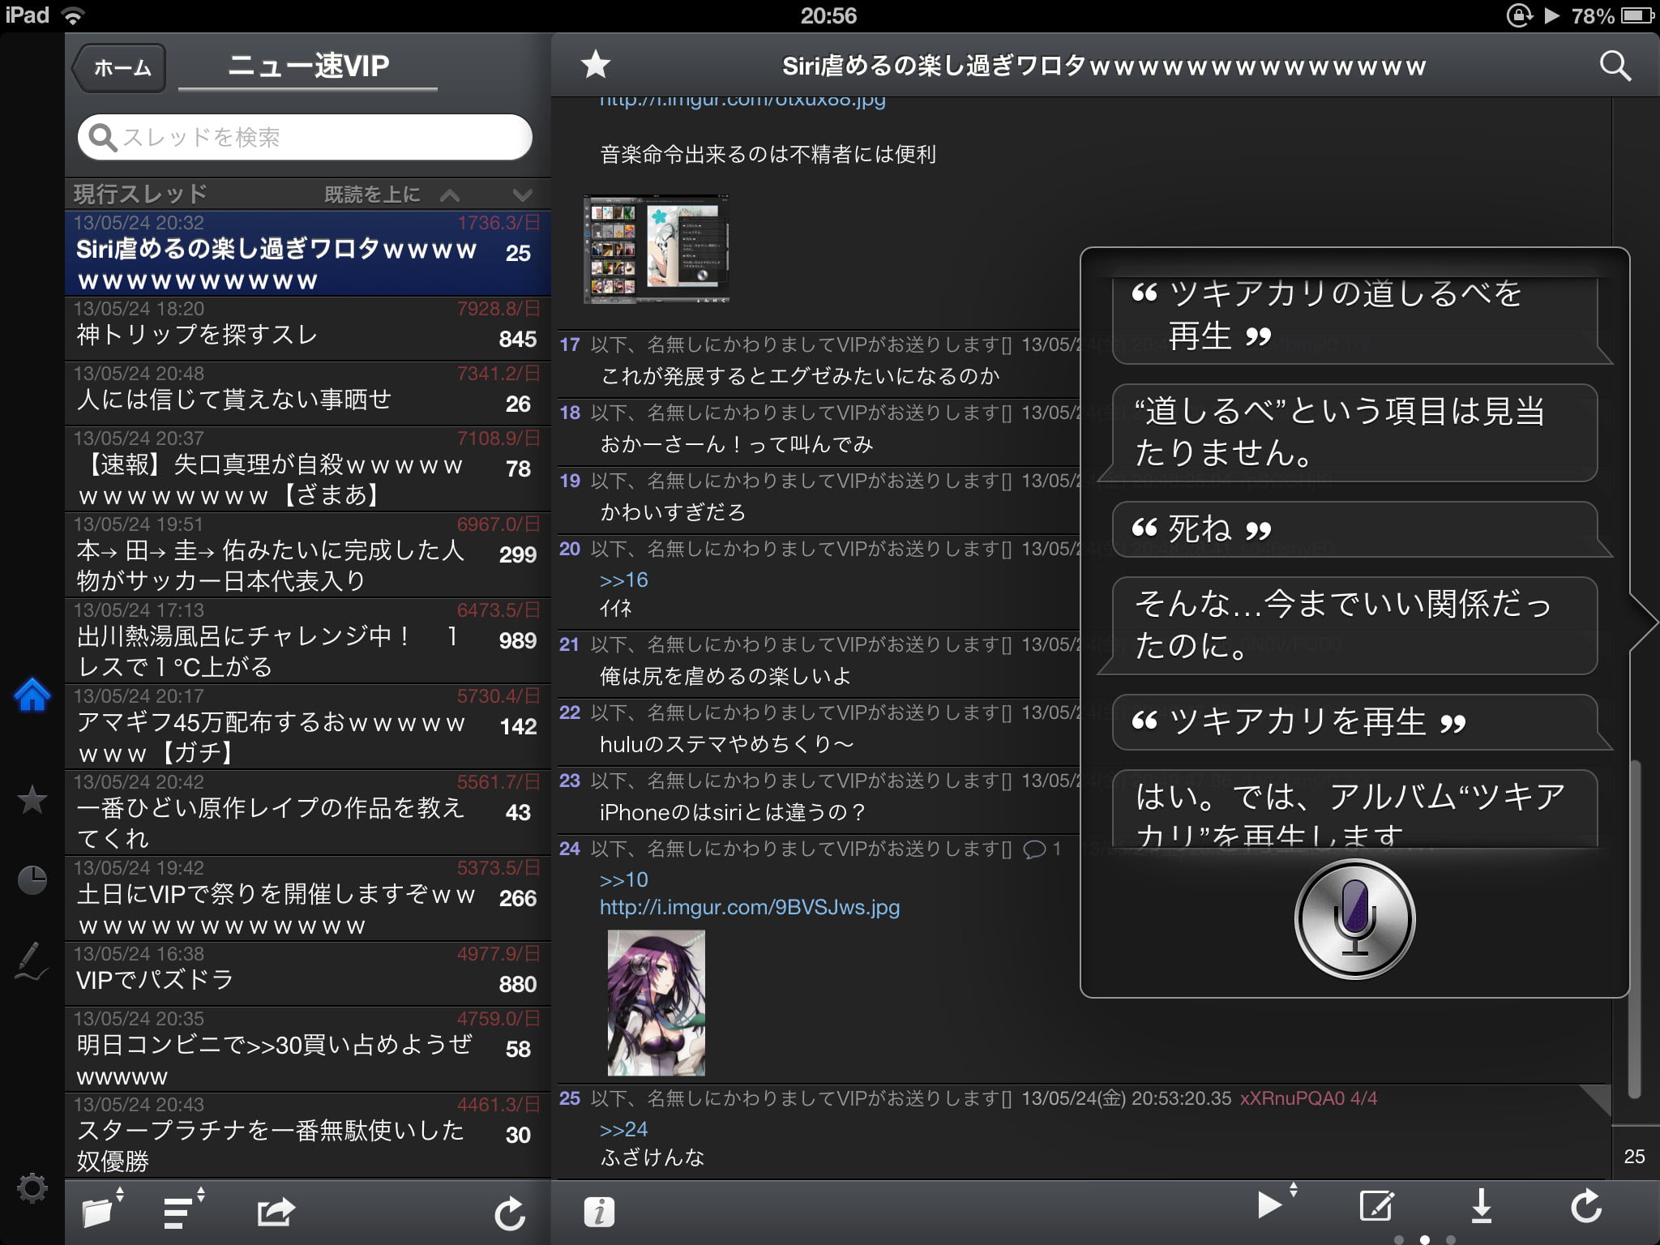Jump to bottom with the download arrow
Screen dimensions: 1660x1245
tap(1481, 1206)
